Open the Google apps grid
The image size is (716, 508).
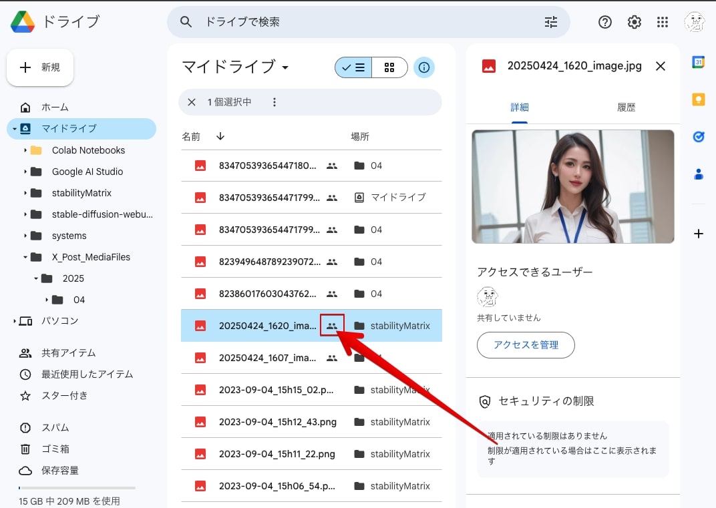coord(663,22)
